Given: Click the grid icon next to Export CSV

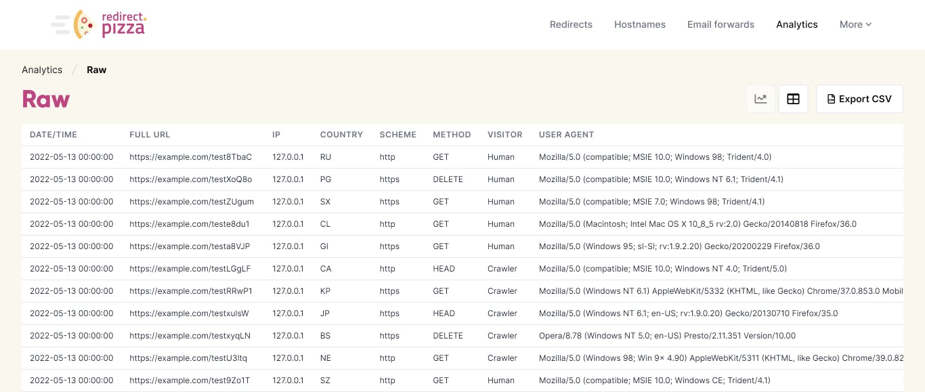Looking at the screenshot, I should pos(793,98).
